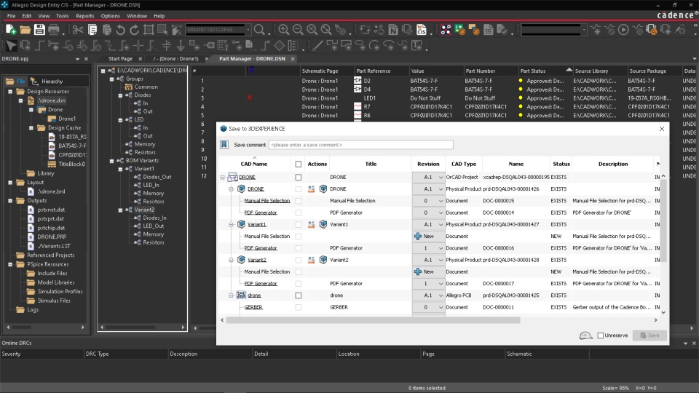Image resolution: width=699 pixels, height=393 pixels.
Task: Click the Save dialog horizontal scrollbar
Action: coord(373,320)
